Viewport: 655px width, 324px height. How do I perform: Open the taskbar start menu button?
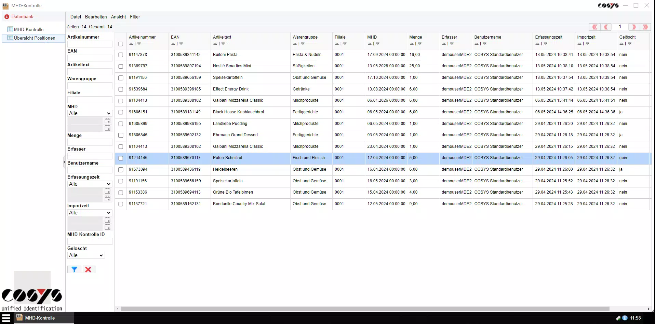point(6,318)
